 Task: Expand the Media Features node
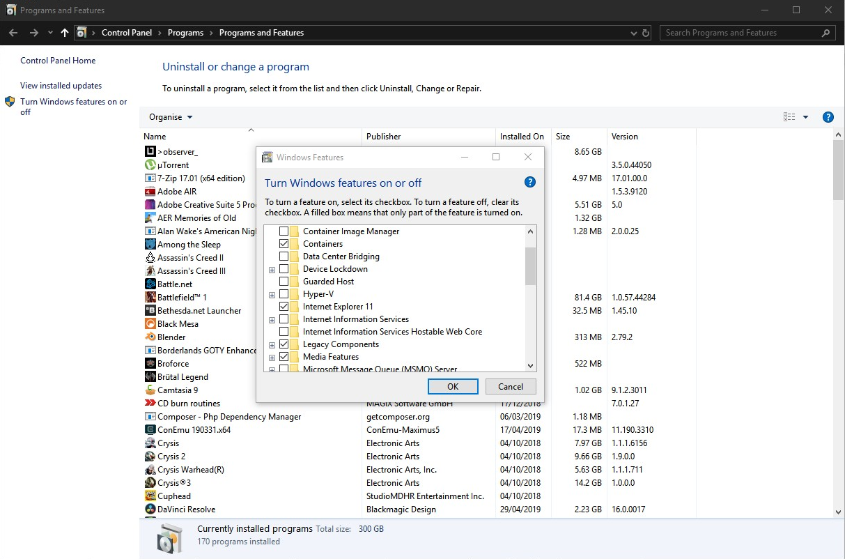coord(272,357)
